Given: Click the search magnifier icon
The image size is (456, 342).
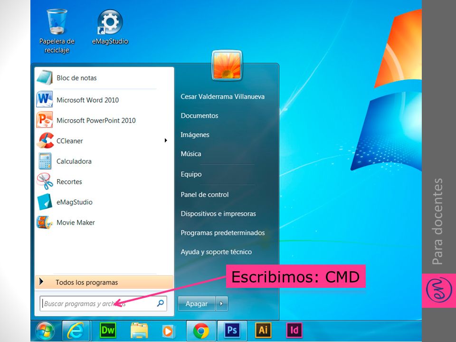Looking at the screenshot, I should pyautogui.click(x=160, y=304).
